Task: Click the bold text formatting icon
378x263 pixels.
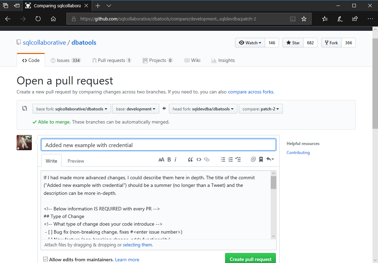Action: click(169, 160)
